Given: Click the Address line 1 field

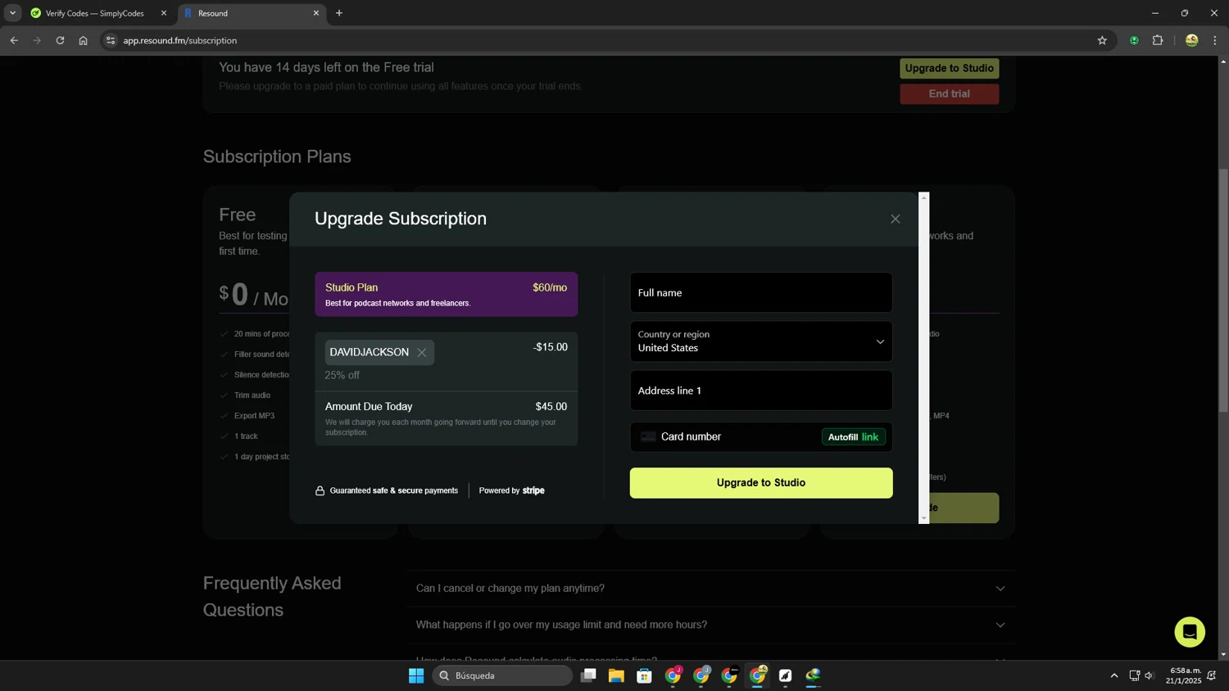Looking at the screenshot, I should (x=760, y=391).
